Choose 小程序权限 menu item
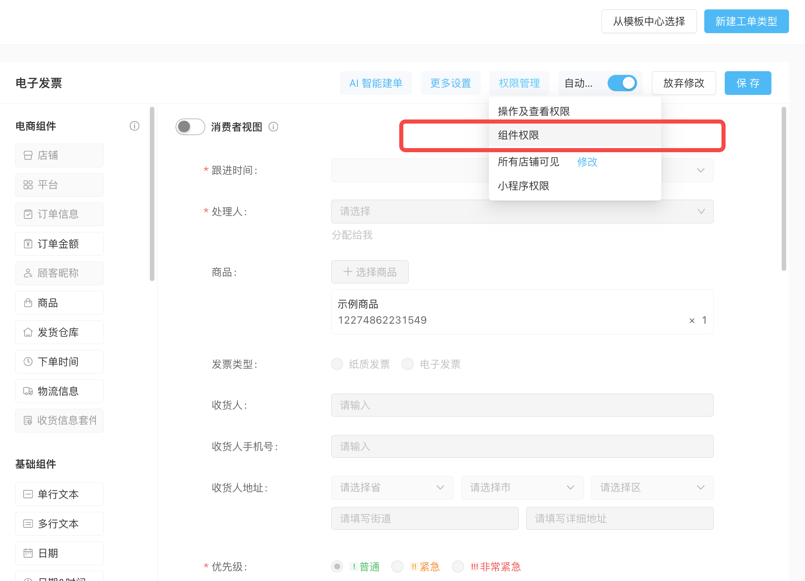This screenshot has width=805, height=581. coord(575,186)
